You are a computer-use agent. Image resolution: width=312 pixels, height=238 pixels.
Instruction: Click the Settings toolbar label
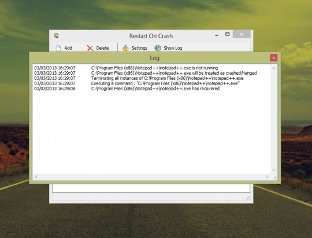pos(139,48)
